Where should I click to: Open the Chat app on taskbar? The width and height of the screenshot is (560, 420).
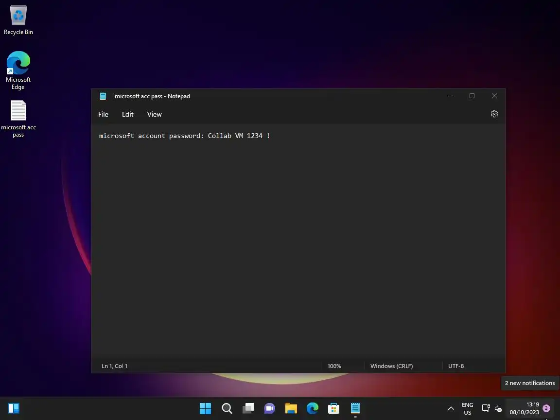coord(270,408)
